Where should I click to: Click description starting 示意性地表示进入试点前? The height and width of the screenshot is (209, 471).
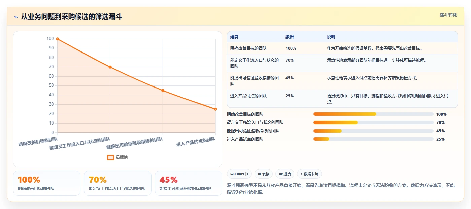click(372, 78)
